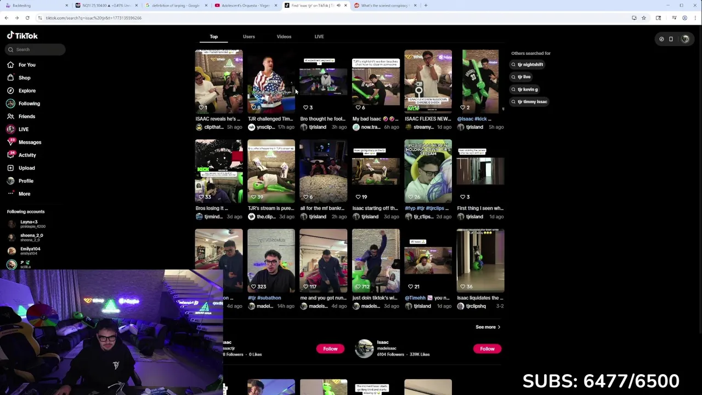Follow the isaactjr account

click(x=330, y=349)
